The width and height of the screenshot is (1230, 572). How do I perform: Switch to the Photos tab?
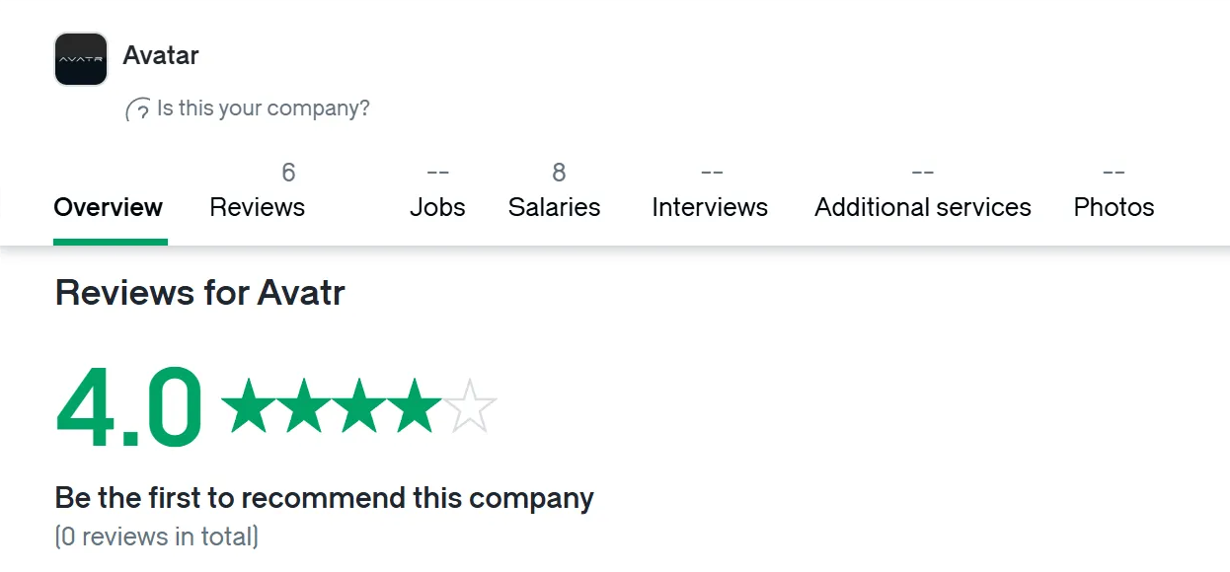(x=1115, y=193)
